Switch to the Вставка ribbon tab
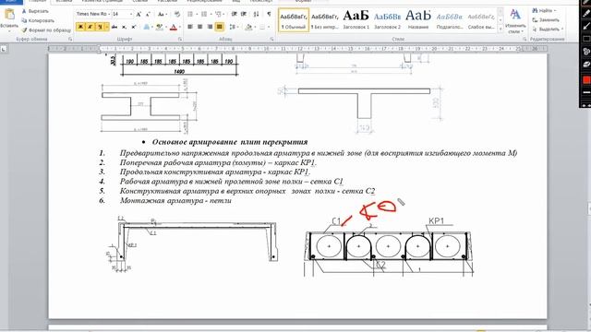Screen dimensions: 591x332 coord(64,2)
